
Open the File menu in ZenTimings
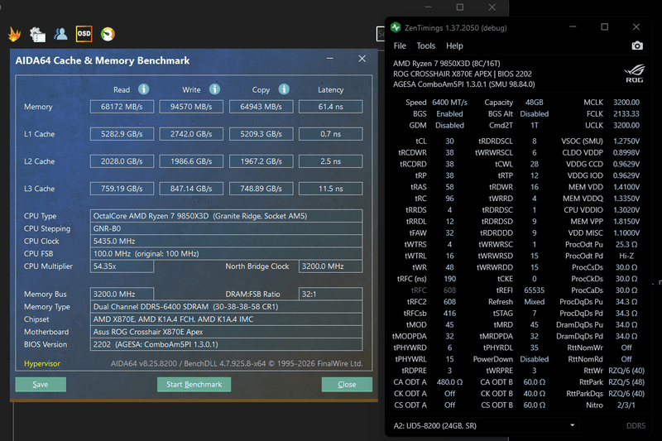(400, 46)
